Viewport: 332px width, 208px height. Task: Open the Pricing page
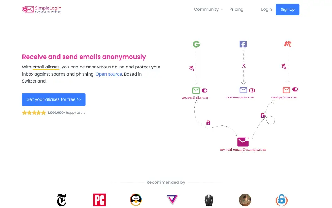[237, 9]
